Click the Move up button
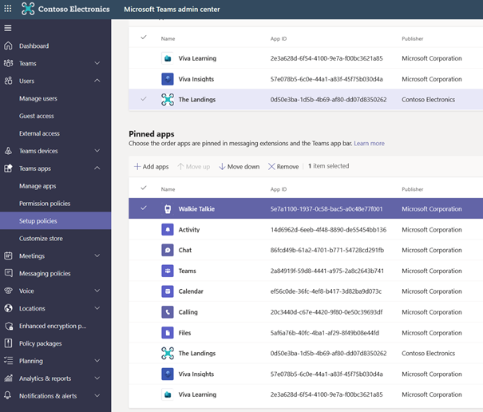The image size is (483, 412). pyautogui.click(x=194, y=167)
